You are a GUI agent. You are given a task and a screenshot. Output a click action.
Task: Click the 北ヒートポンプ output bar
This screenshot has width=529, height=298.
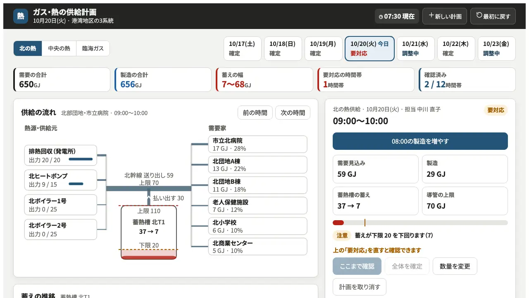click(76, 184)
